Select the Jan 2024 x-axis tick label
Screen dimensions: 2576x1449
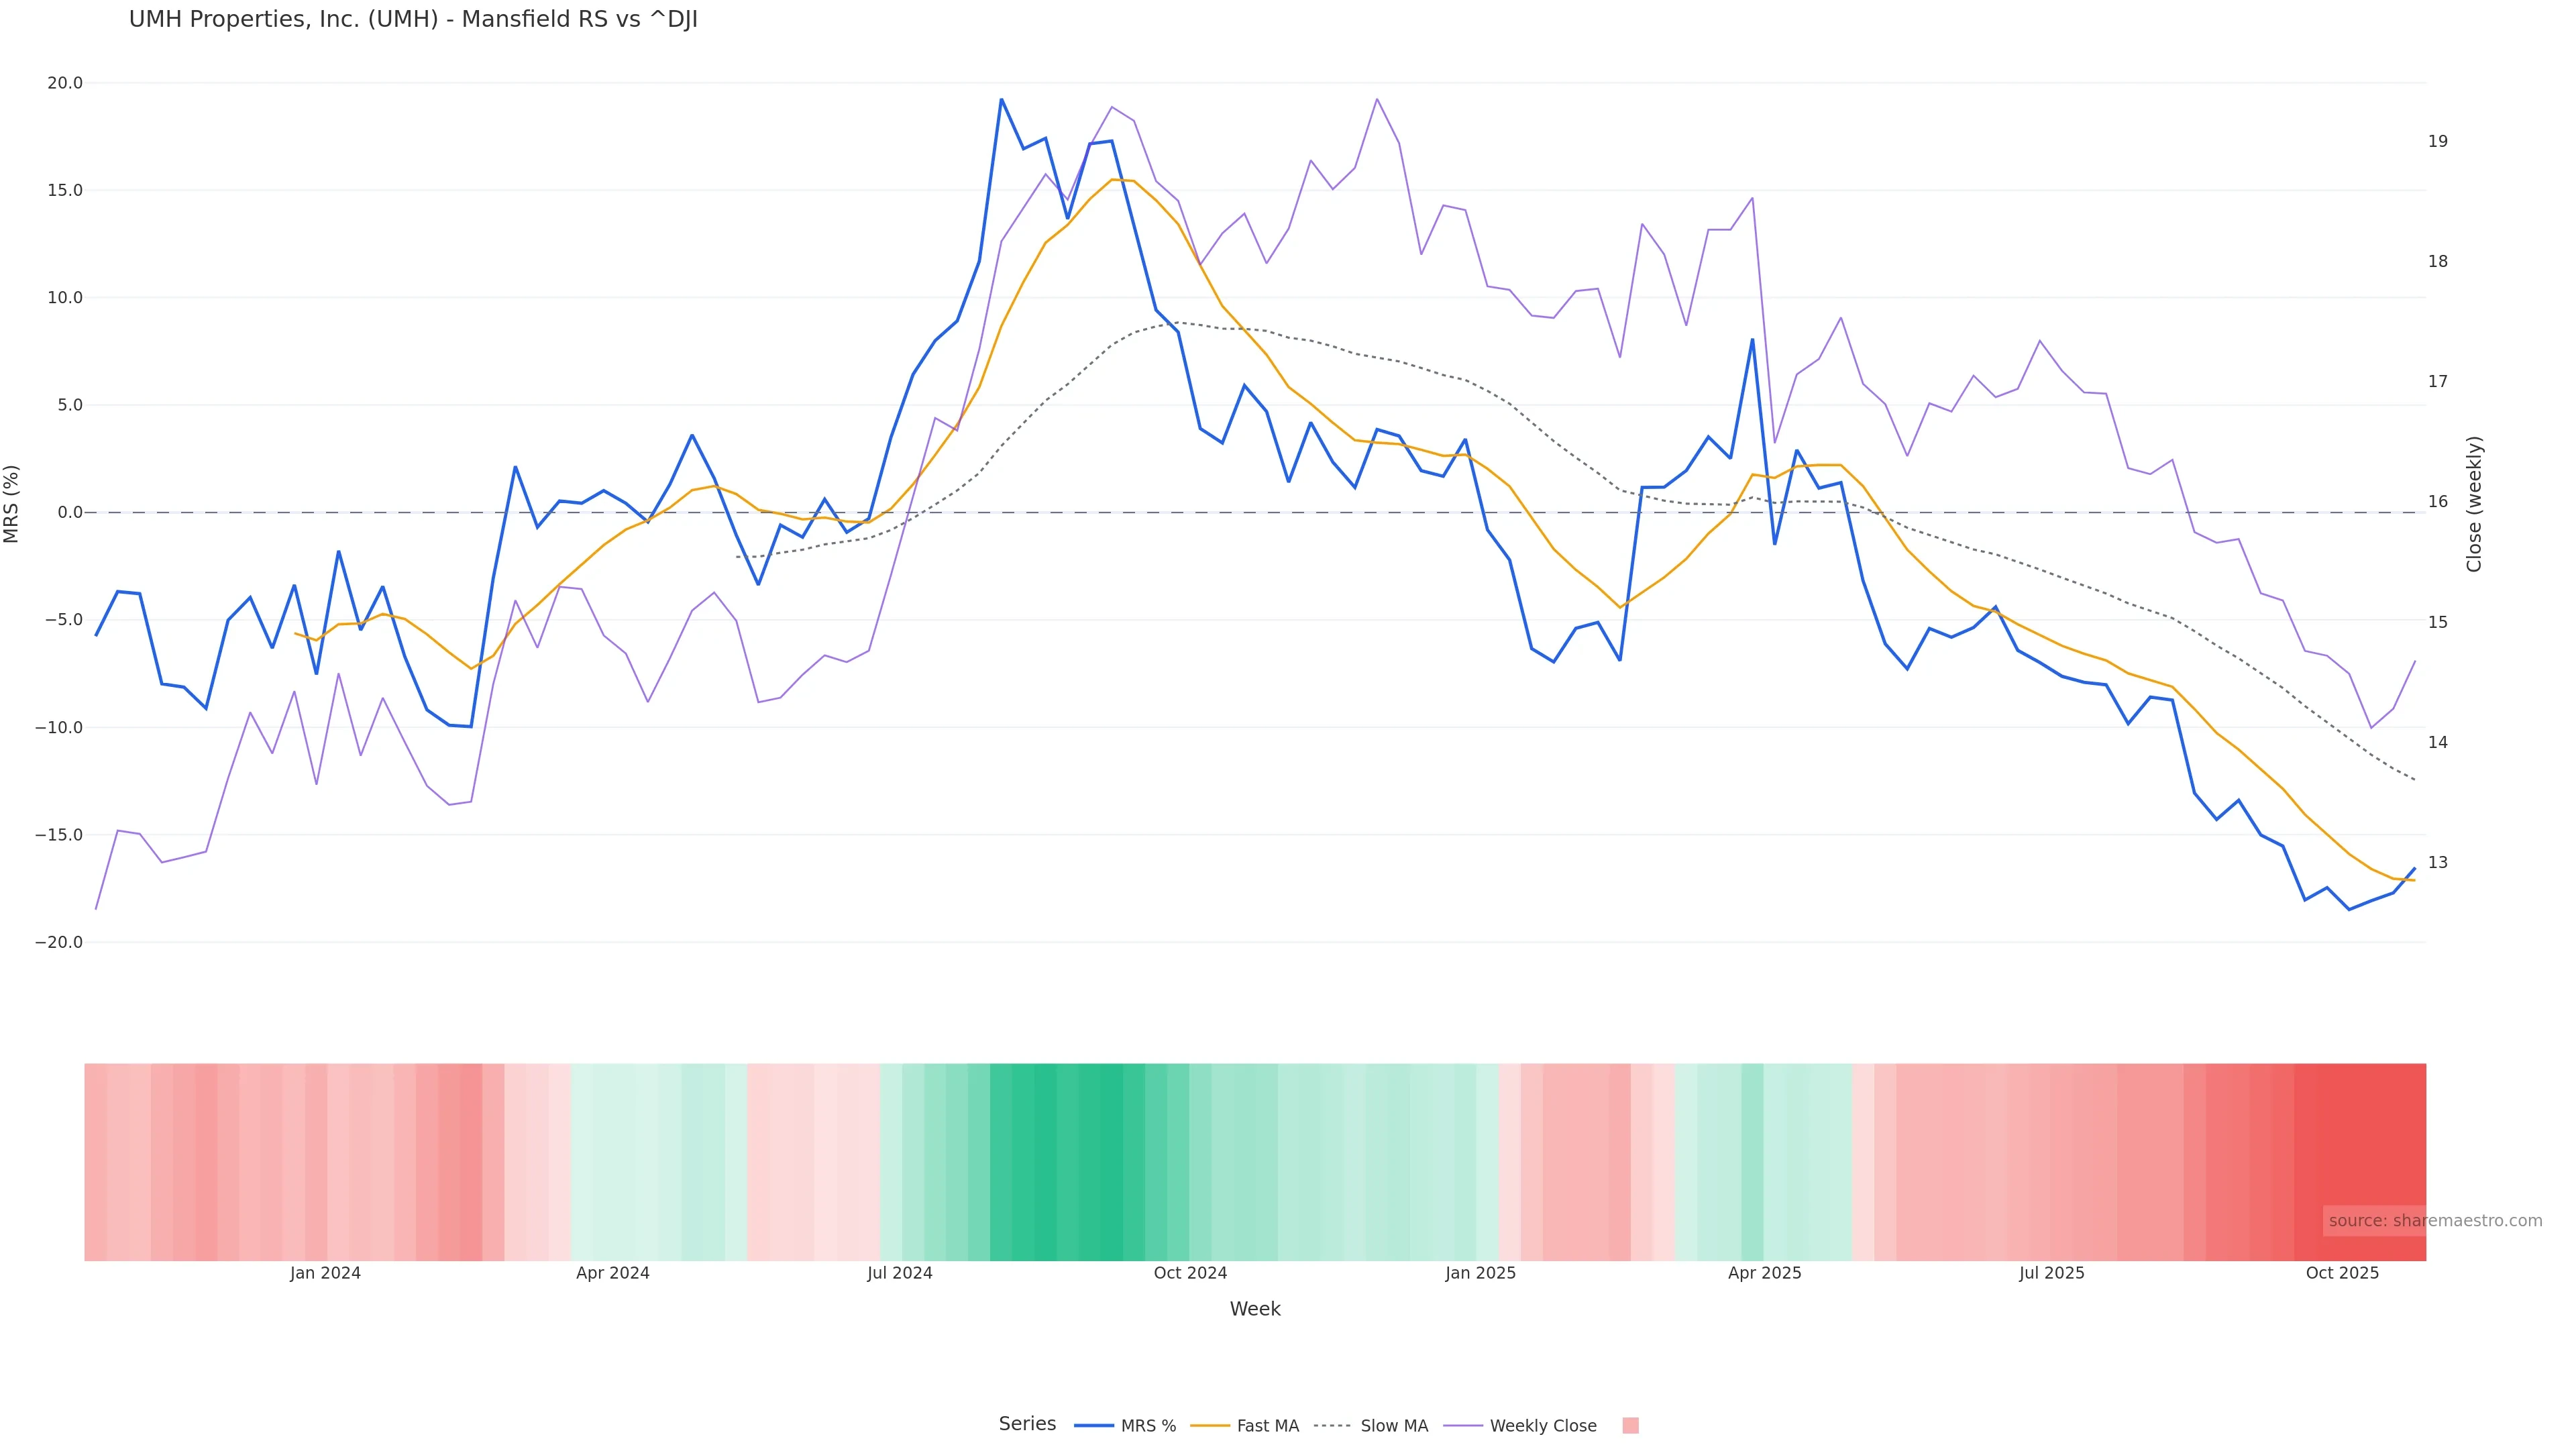click(x=325, y=1273)
